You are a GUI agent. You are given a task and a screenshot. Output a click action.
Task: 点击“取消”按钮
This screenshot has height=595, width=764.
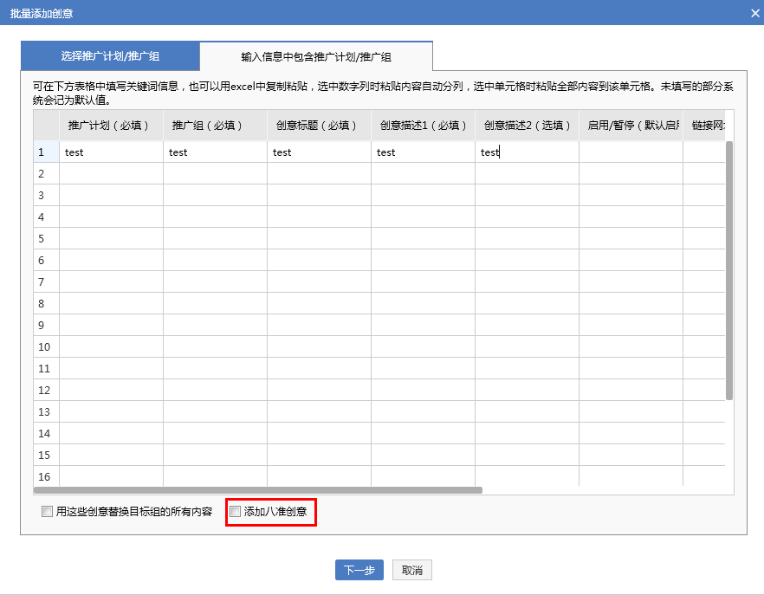point(411,570)
